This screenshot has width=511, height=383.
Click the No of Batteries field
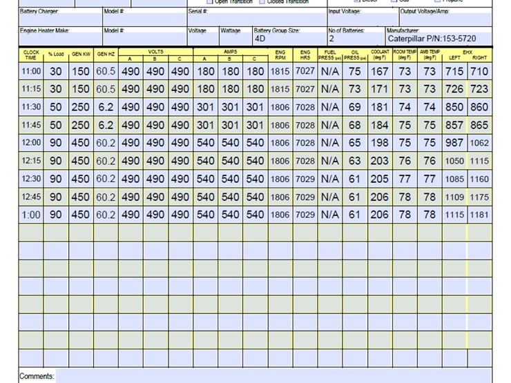pyautogui.click(x=355, y=39)
